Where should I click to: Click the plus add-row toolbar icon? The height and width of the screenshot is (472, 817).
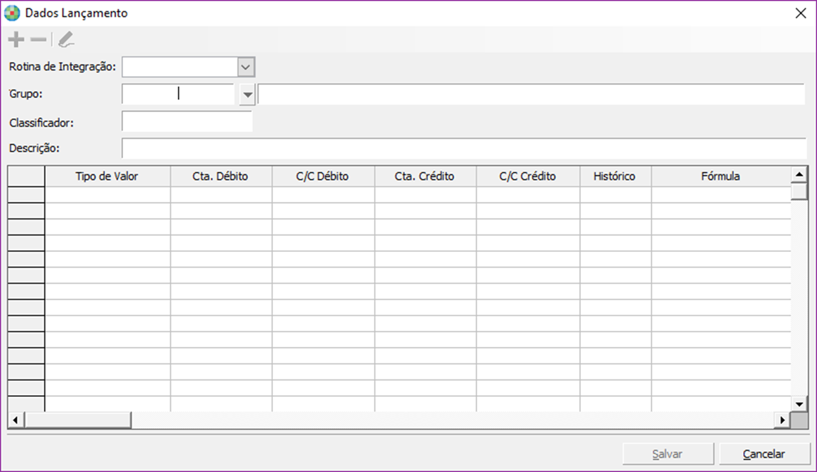(16, 40)
